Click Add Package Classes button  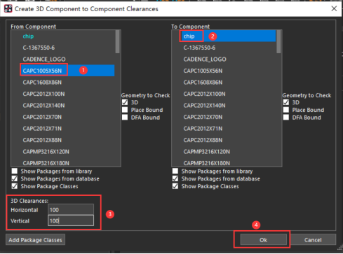tap(35, 240)
